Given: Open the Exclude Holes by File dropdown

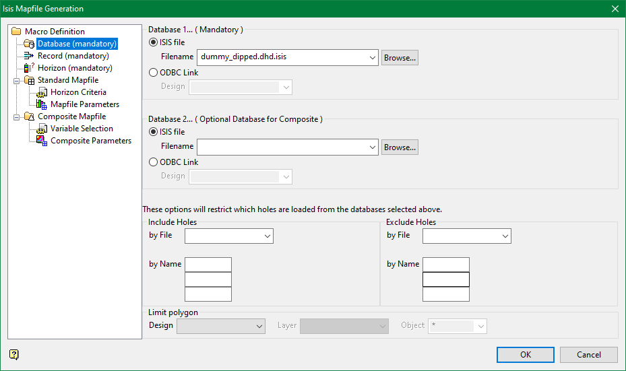Looking at the screenshot, I should tap(505, 236).
